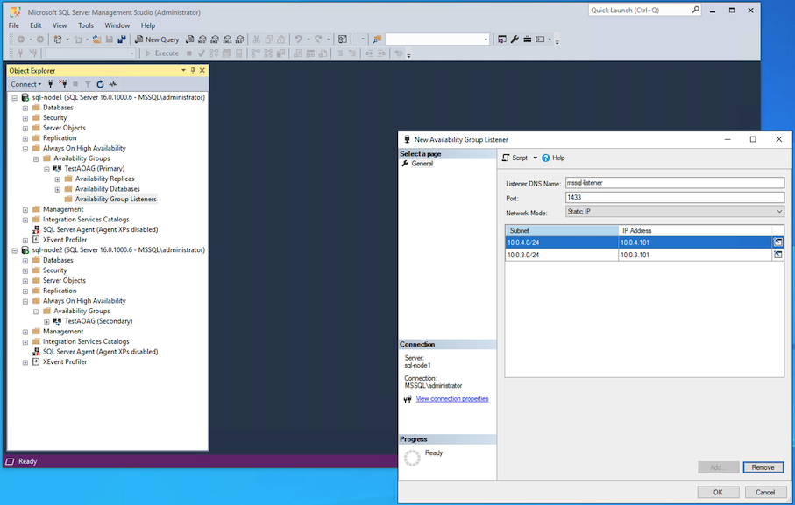Click the icon left of the wrench
The image size is (795, 505).
click(502, 39)
